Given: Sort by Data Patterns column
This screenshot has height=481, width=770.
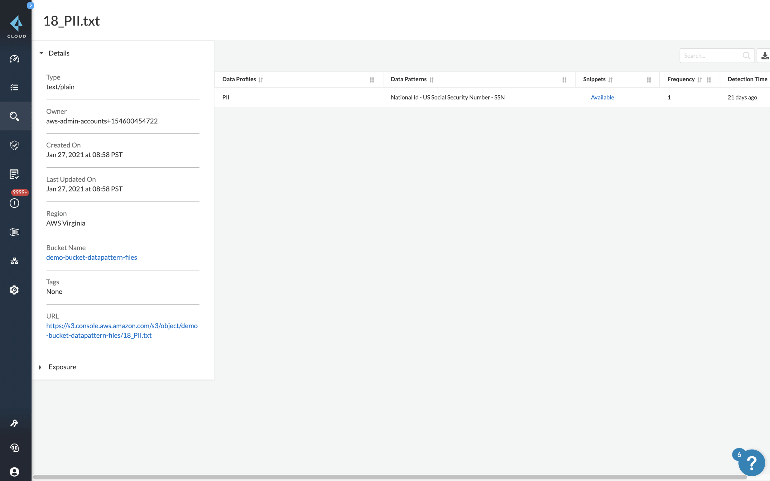Looking at the screenshot, I should 432,79.
